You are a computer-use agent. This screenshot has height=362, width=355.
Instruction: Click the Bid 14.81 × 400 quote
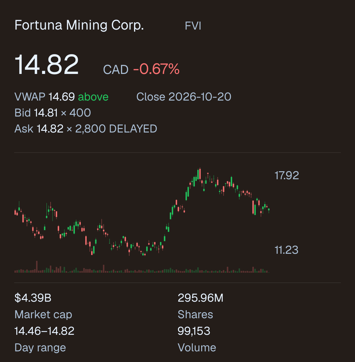pyautogui.click(x=53, y=113)
